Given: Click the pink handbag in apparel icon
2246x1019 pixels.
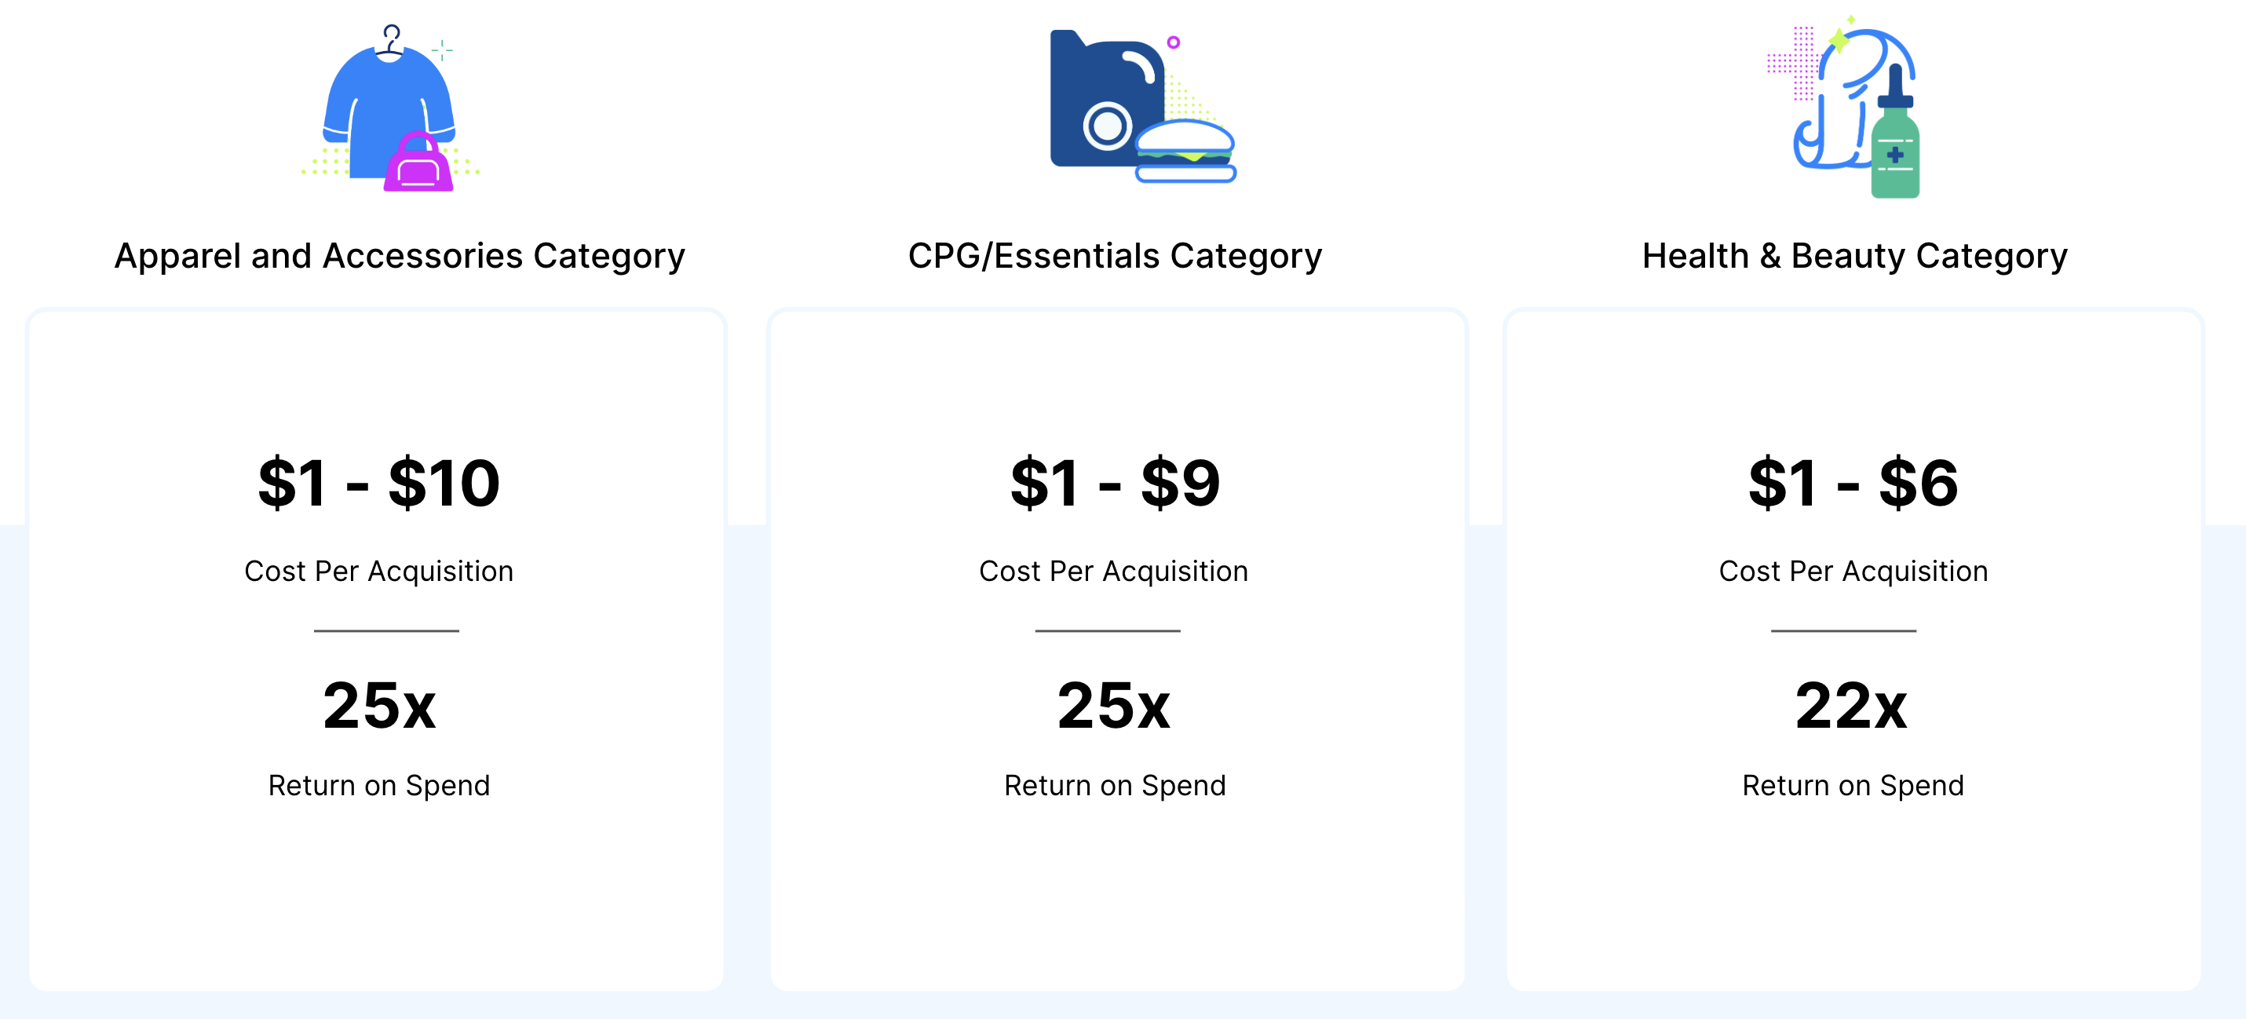Looking at the screenshot, I should tap(418, 163).
